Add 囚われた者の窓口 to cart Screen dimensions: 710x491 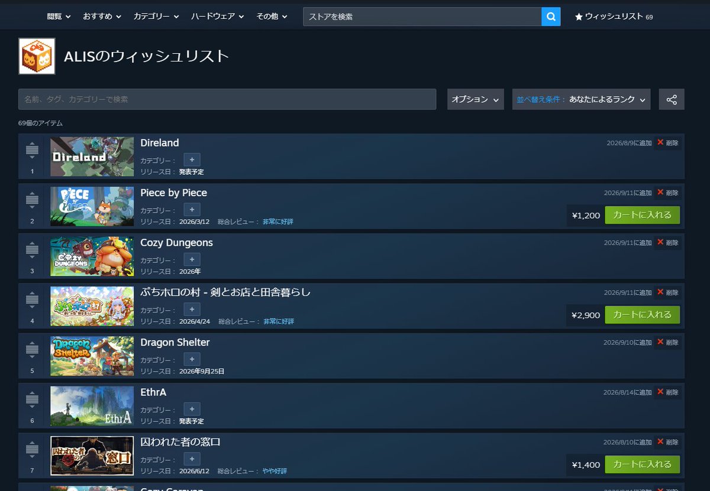tap(642, 464)
